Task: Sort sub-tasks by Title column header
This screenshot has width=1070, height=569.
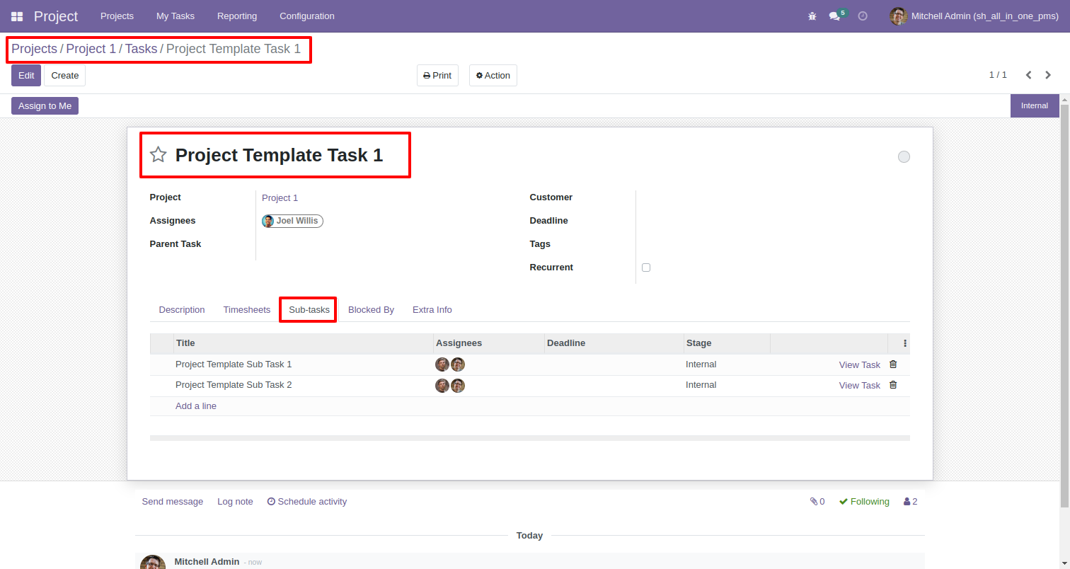Action: coord(304,343)
